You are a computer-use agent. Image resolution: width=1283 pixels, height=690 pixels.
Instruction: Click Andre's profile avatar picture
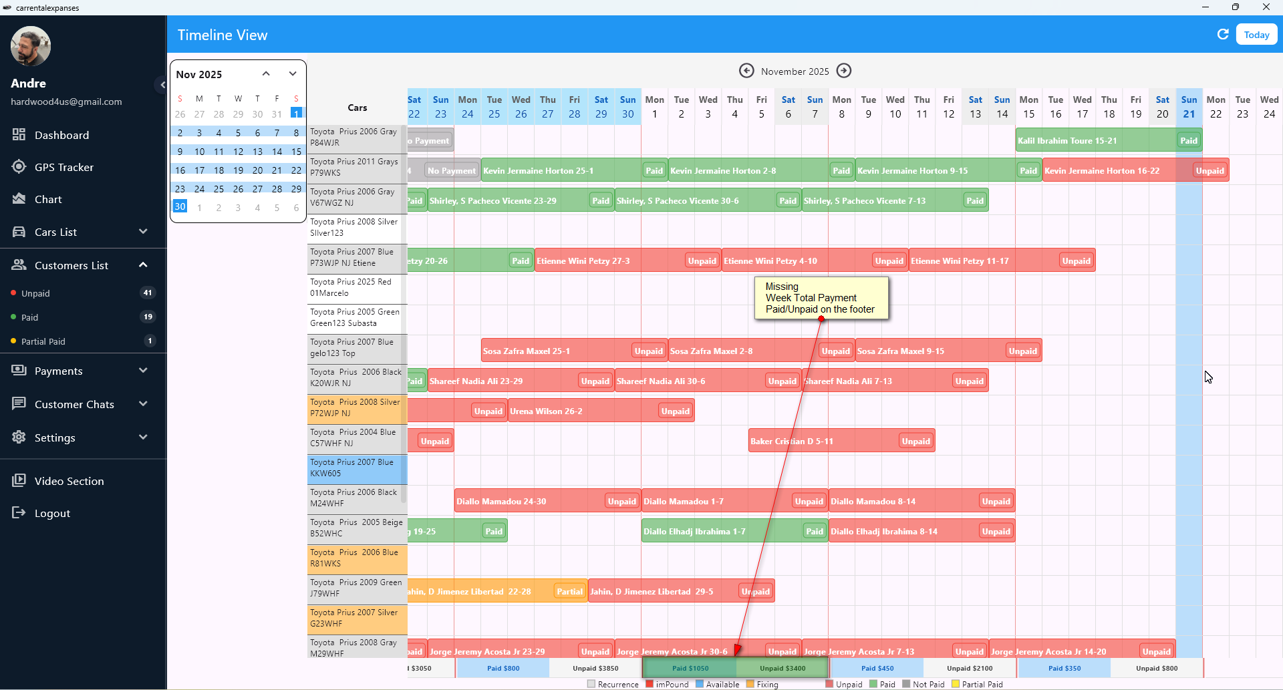(x=31, y=46)
